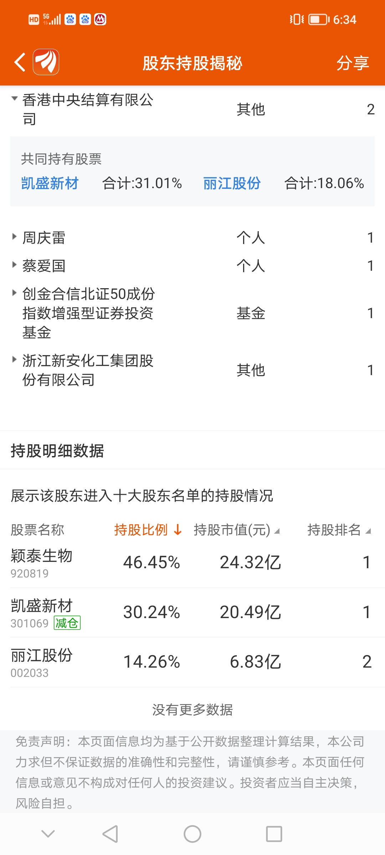385x855 pixels.
Task: Sort by 持股市值 column triangle
Action: pos(277,531)
